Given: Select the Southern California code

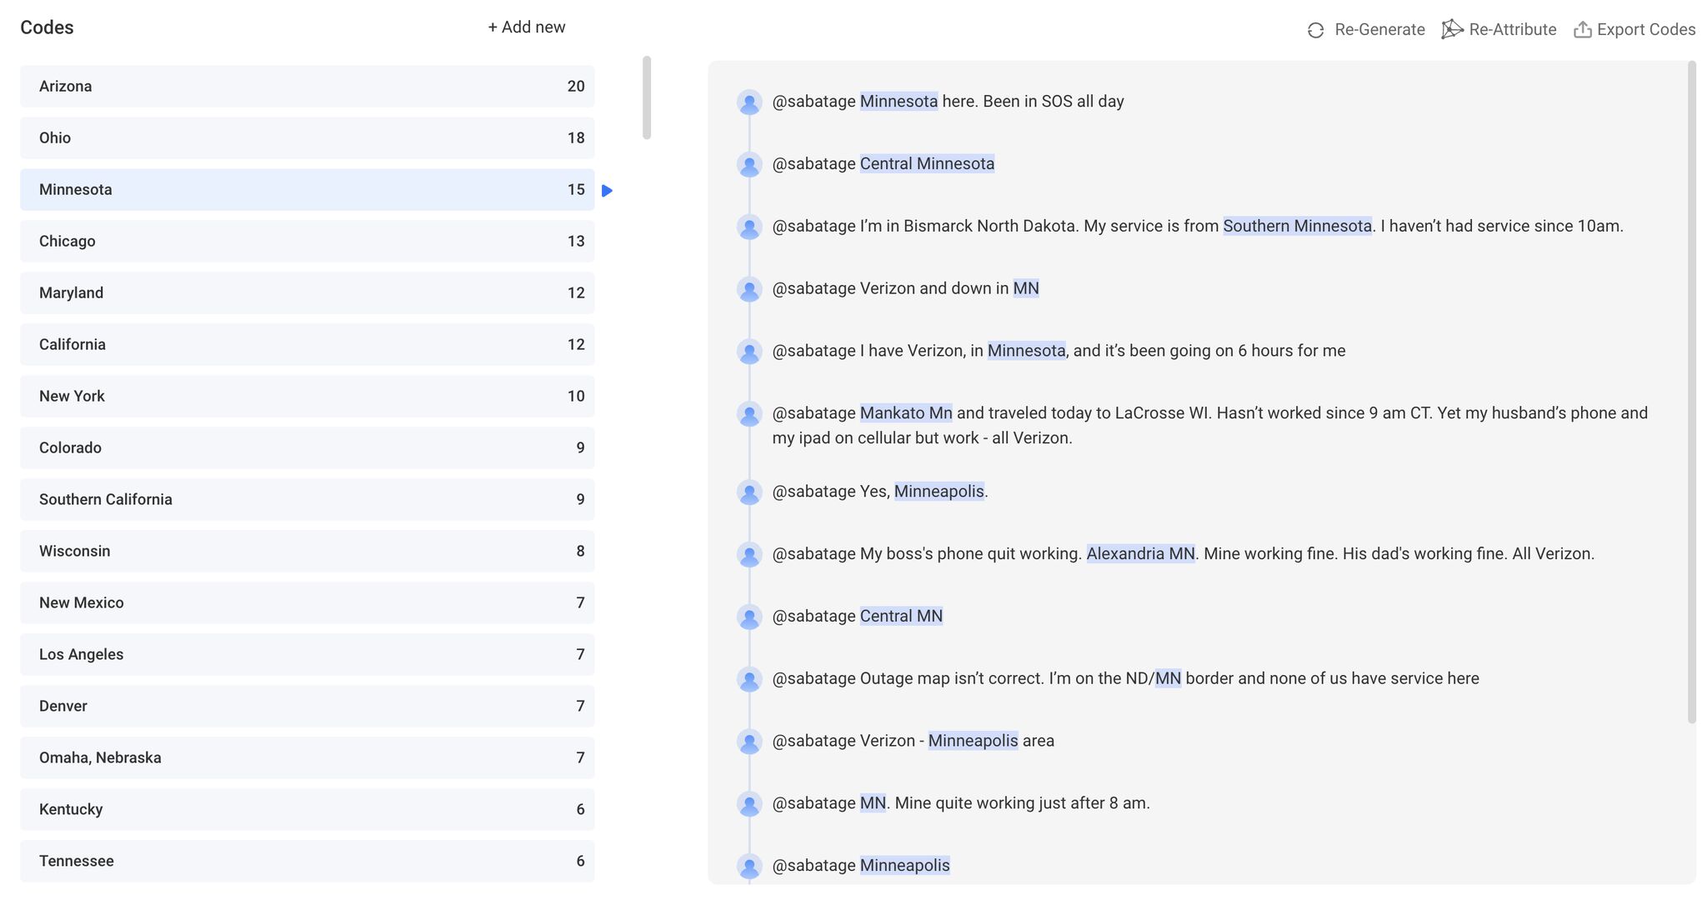Looking at the screenshot, I should pyautogui.click(x=307, y=499).
